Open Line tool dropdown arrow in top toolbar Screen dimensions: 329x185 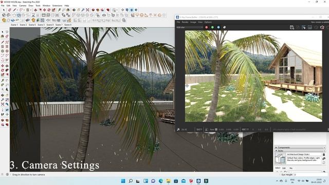coord(17,10)
